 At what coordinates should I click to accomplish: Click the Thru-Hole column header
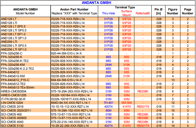point(108,13)
